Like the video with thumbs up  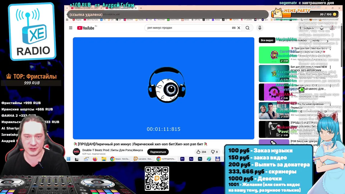(x=201, y=152)
